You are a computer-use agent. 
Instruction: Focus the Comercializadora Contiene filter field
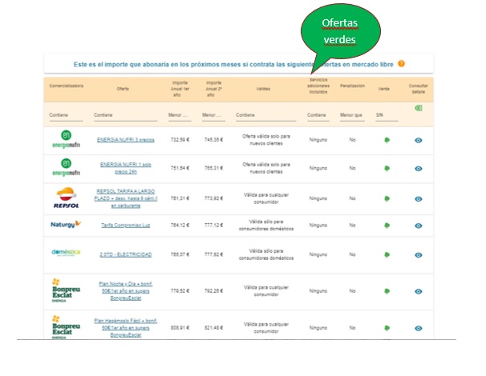click(66, 115)
